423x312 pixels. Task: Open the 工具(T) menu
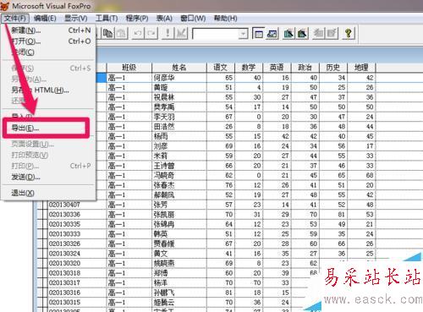(107, 19)
